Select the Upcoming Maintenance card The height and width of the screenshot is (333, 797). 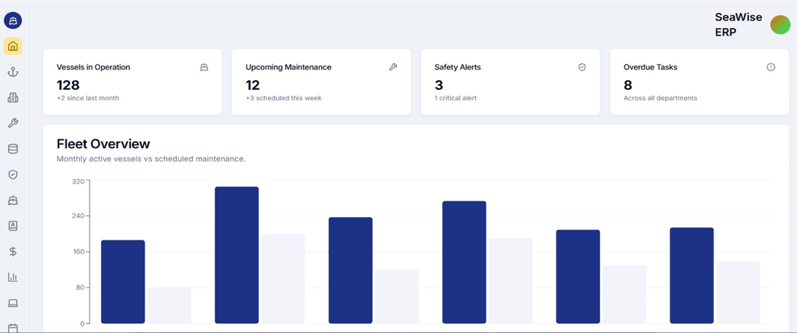[x=321, y=82]
